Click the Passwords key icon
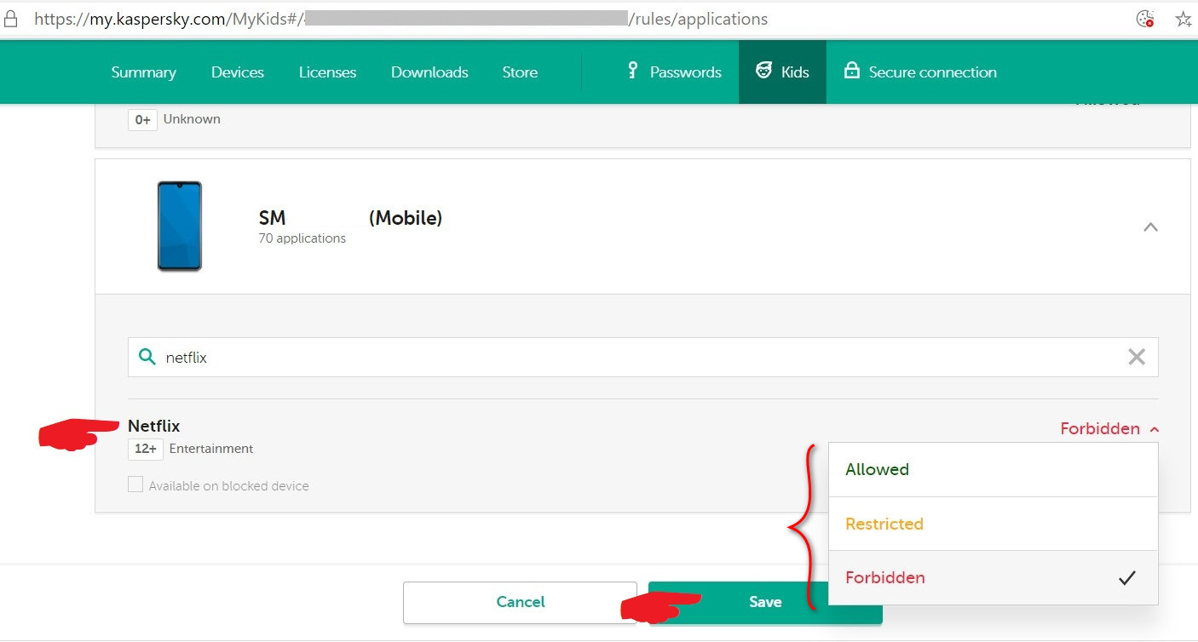This screenshot has width=1198, height=642. point(632,71)
